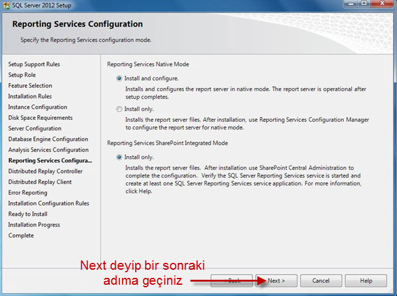Viewport: 397px width, 296px height.
Task: Go back with the Back button
Action: coord(231,280)
